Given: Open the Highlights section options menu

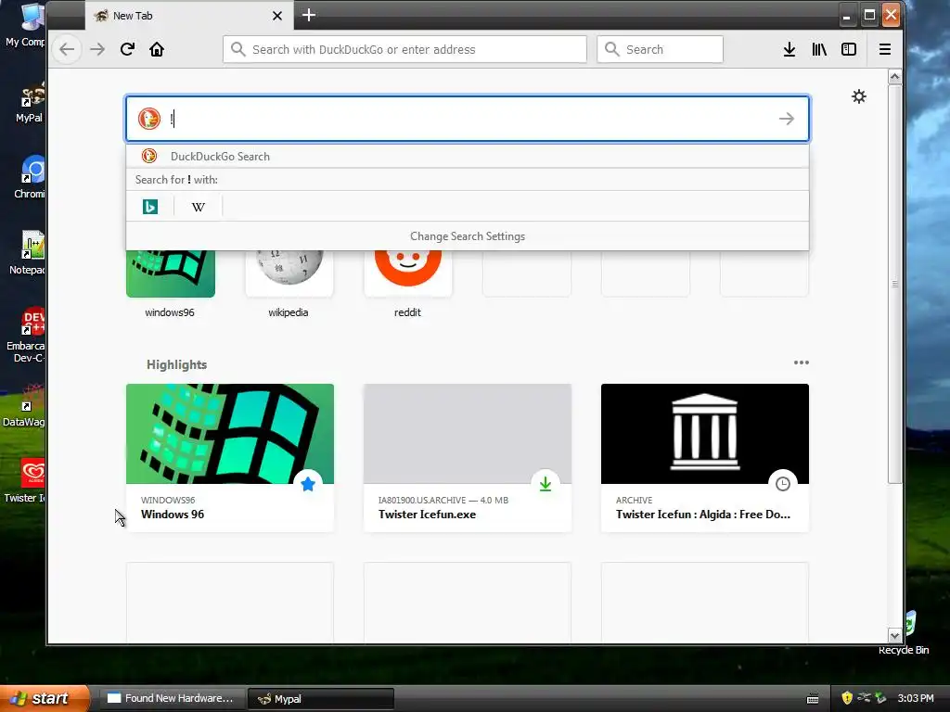Looking at the screenshot, I should point(801,362).
